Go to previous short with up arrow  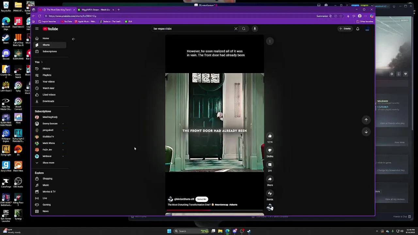[366, 120]
